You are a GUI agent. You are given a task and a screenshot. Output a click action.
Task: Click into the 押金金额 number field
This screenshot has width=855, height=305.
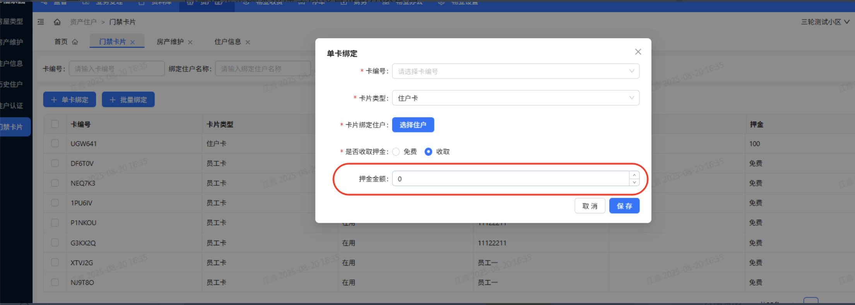pyautogui.click(x=511, y=179)
